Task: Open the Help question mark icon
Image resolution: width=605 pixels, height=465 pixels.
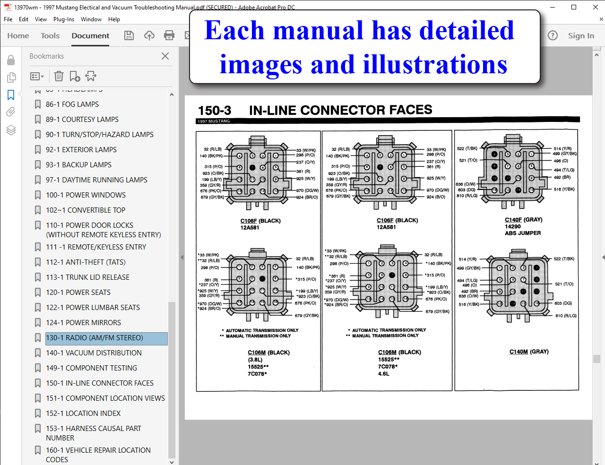Action: pos(553,35)
